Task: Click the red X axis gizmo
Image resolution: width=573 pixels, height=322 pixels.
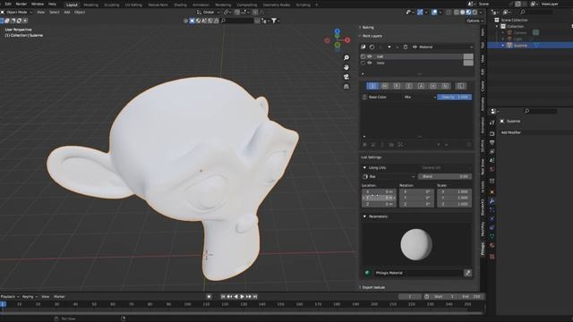Action: click(x=347, y=40)
